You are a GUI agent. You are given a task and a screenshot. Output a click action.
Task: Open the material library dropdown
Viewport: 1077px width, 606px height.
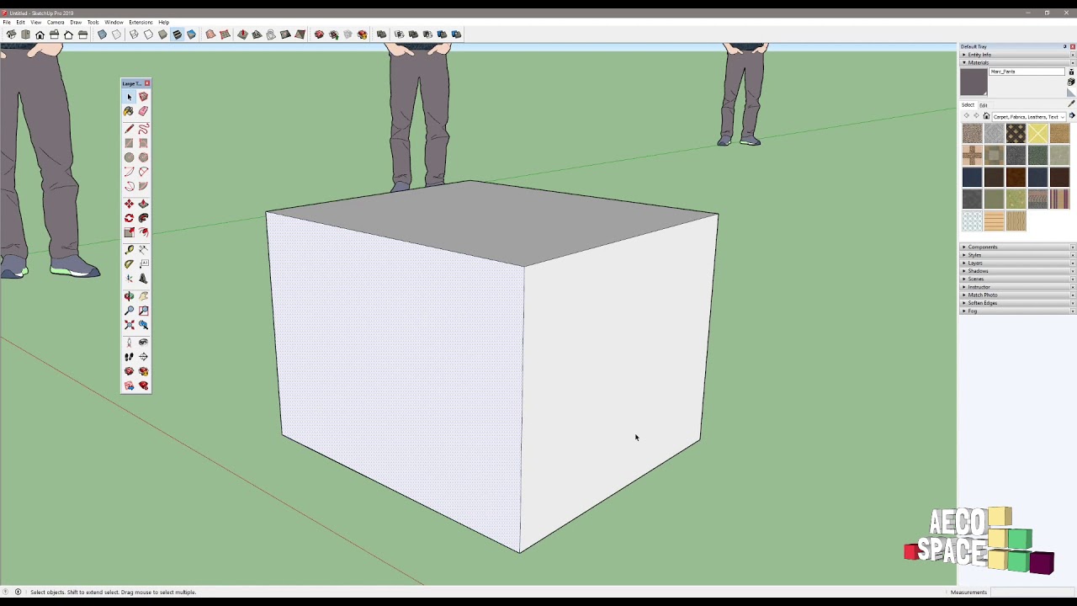[1029, 116]
